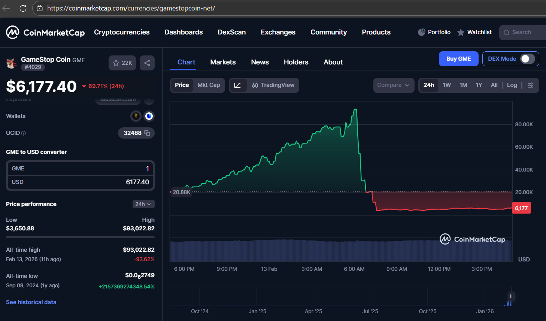Open Price performance 24h period dropdown

tap(143, 204)
